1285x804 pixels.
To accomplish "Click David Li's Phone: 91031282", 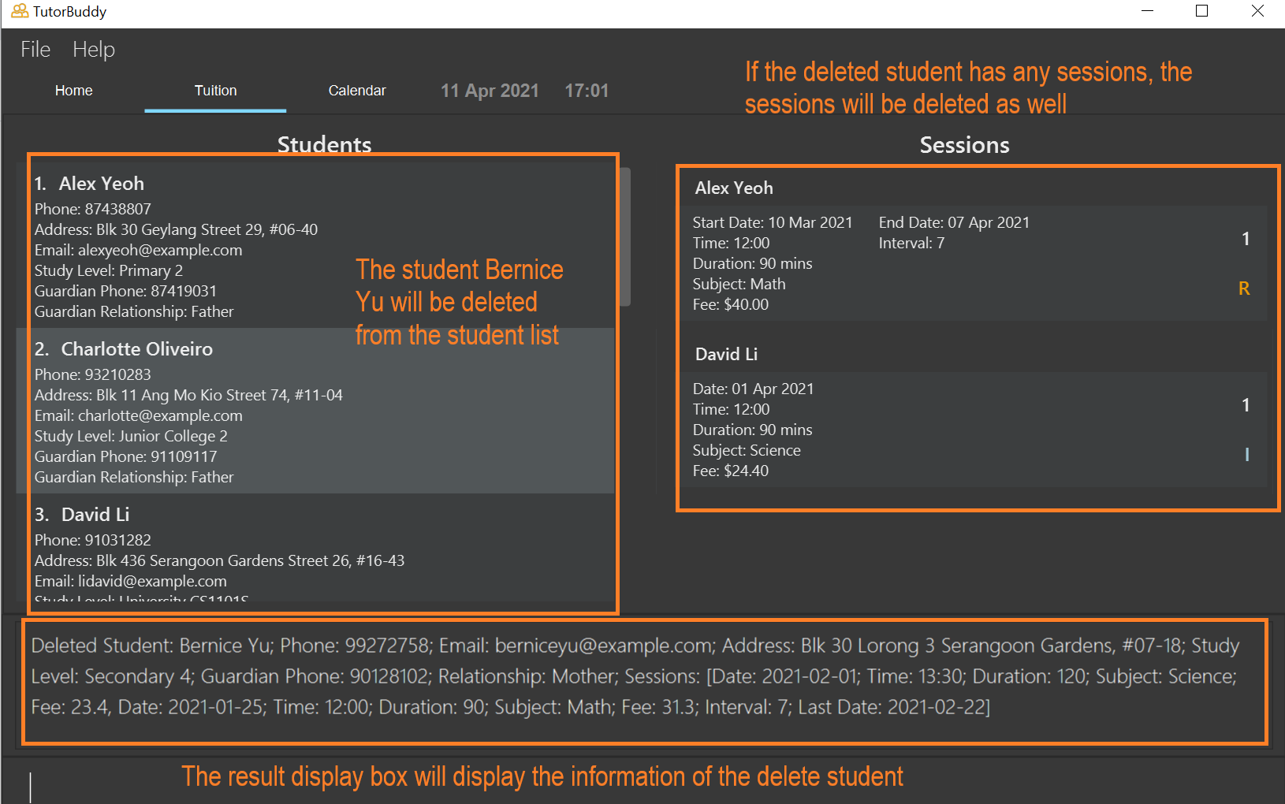I will coord(92,540).
